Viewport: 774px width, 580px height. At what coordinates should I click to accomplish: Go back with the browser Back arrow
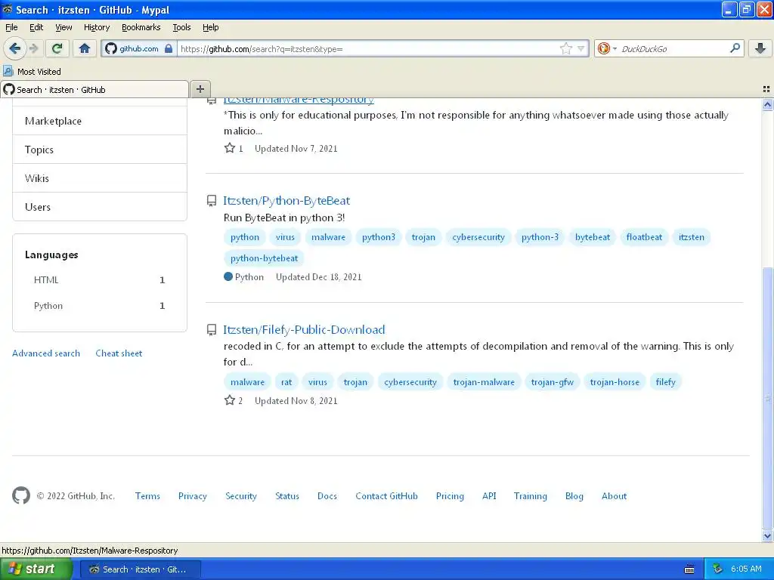pyautogui.click(x=14, y=48)
